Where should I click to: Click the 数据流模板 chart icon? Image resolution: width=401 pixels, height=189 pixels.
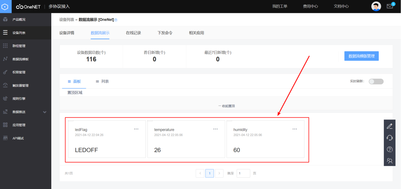[5, 59]
